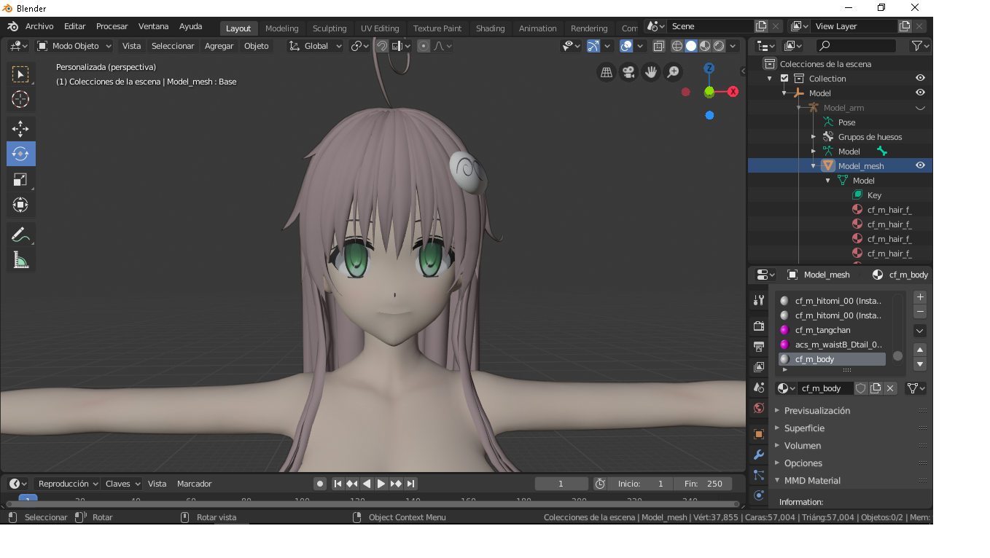Switch to the UV Editing workspace tab
The width and height of the screenshot is (990, 558).
[380, 28]
